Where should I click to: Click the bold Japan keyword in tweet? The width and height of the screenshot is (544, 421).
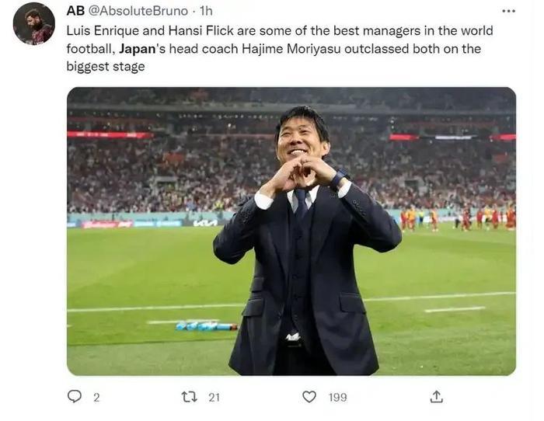click(140, 48)
